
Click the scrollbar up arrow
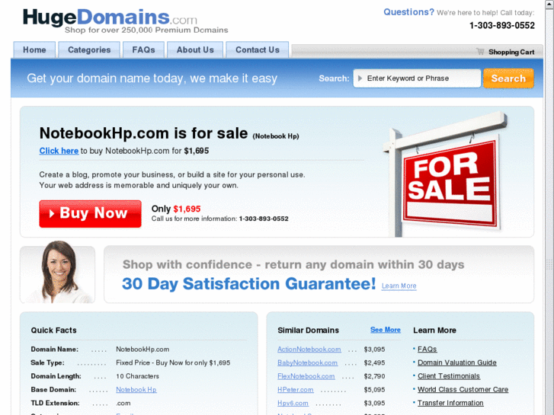click(549, 4)
